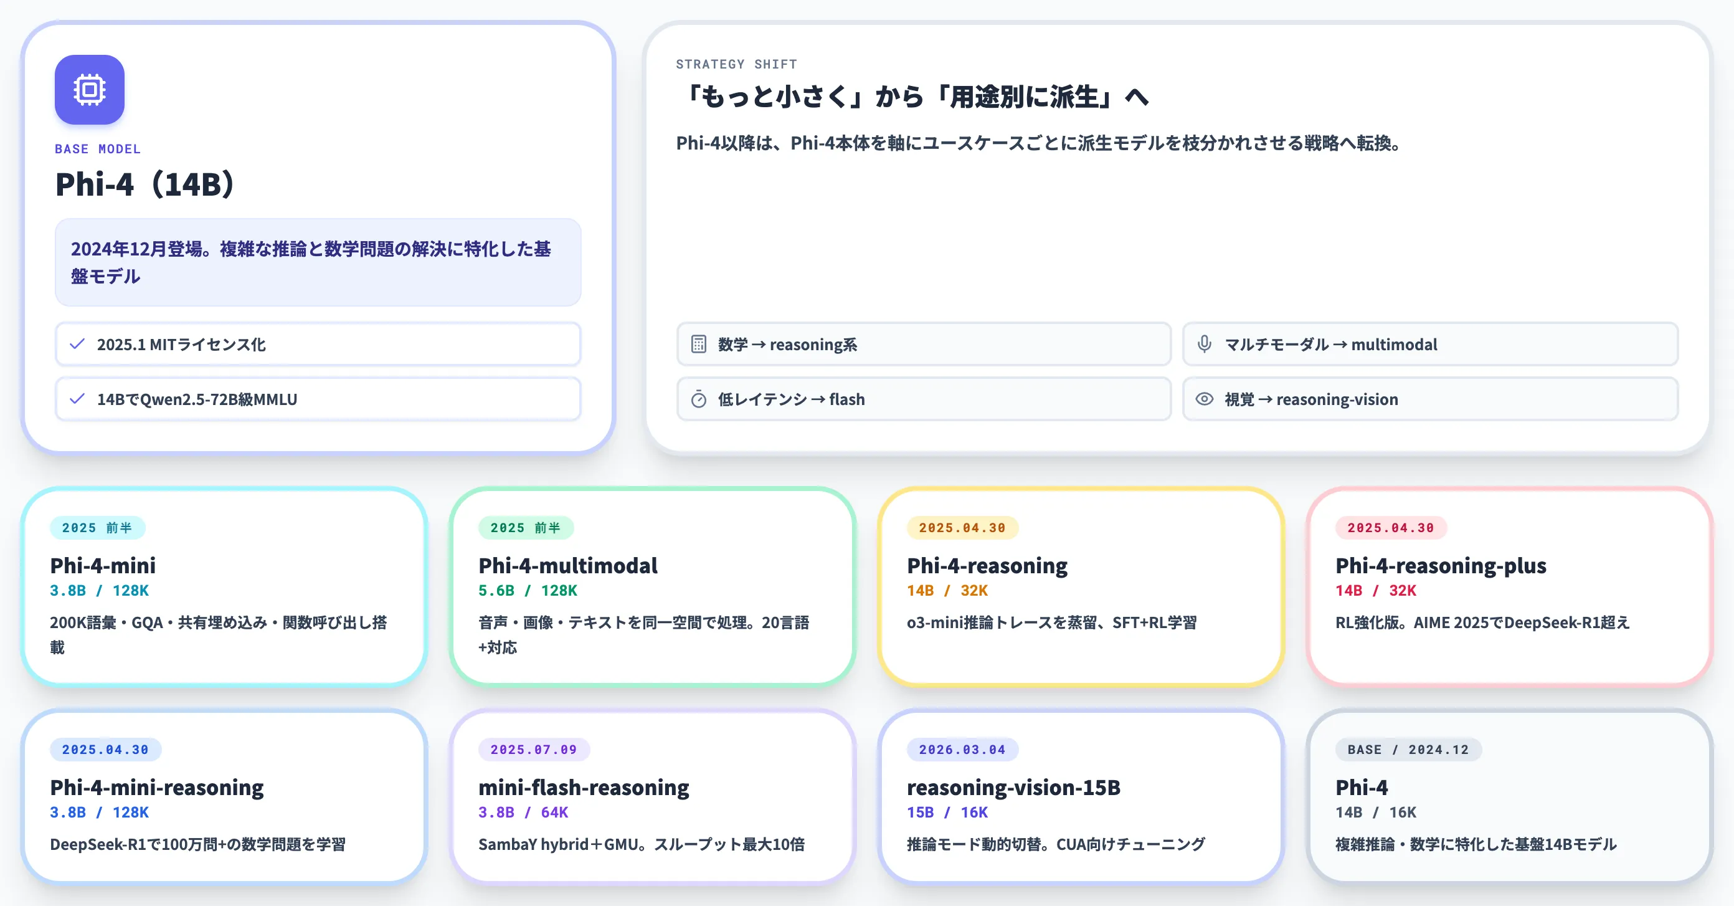Click the BASE / 2024.12 badge
Image resolution: width=1734 pixels, height=906 pixels.
pyautogui.click(x=1408, y=749)
